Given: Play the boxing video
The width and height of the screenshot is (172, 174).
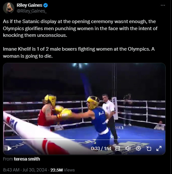Looking at the screenshot, I should click(x=9, y=148).
